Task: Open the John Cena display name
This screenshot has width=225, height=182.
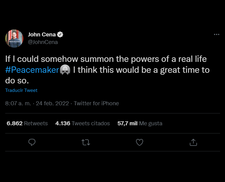Action: tap(42, 35)
